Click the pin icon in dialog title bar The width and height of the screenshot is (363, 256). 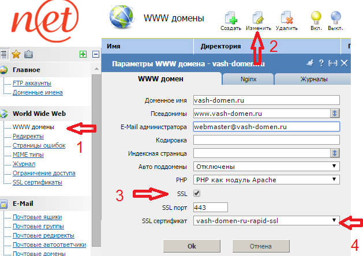point(309,63)
